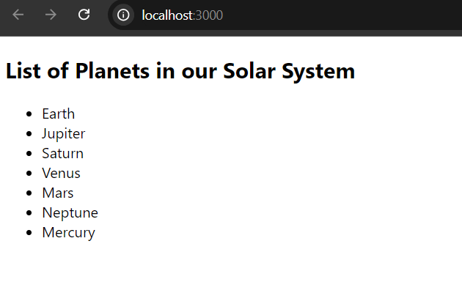Click the browser back arrow
This screenshot has width=462, height=282.
click(x=18, y=15)
